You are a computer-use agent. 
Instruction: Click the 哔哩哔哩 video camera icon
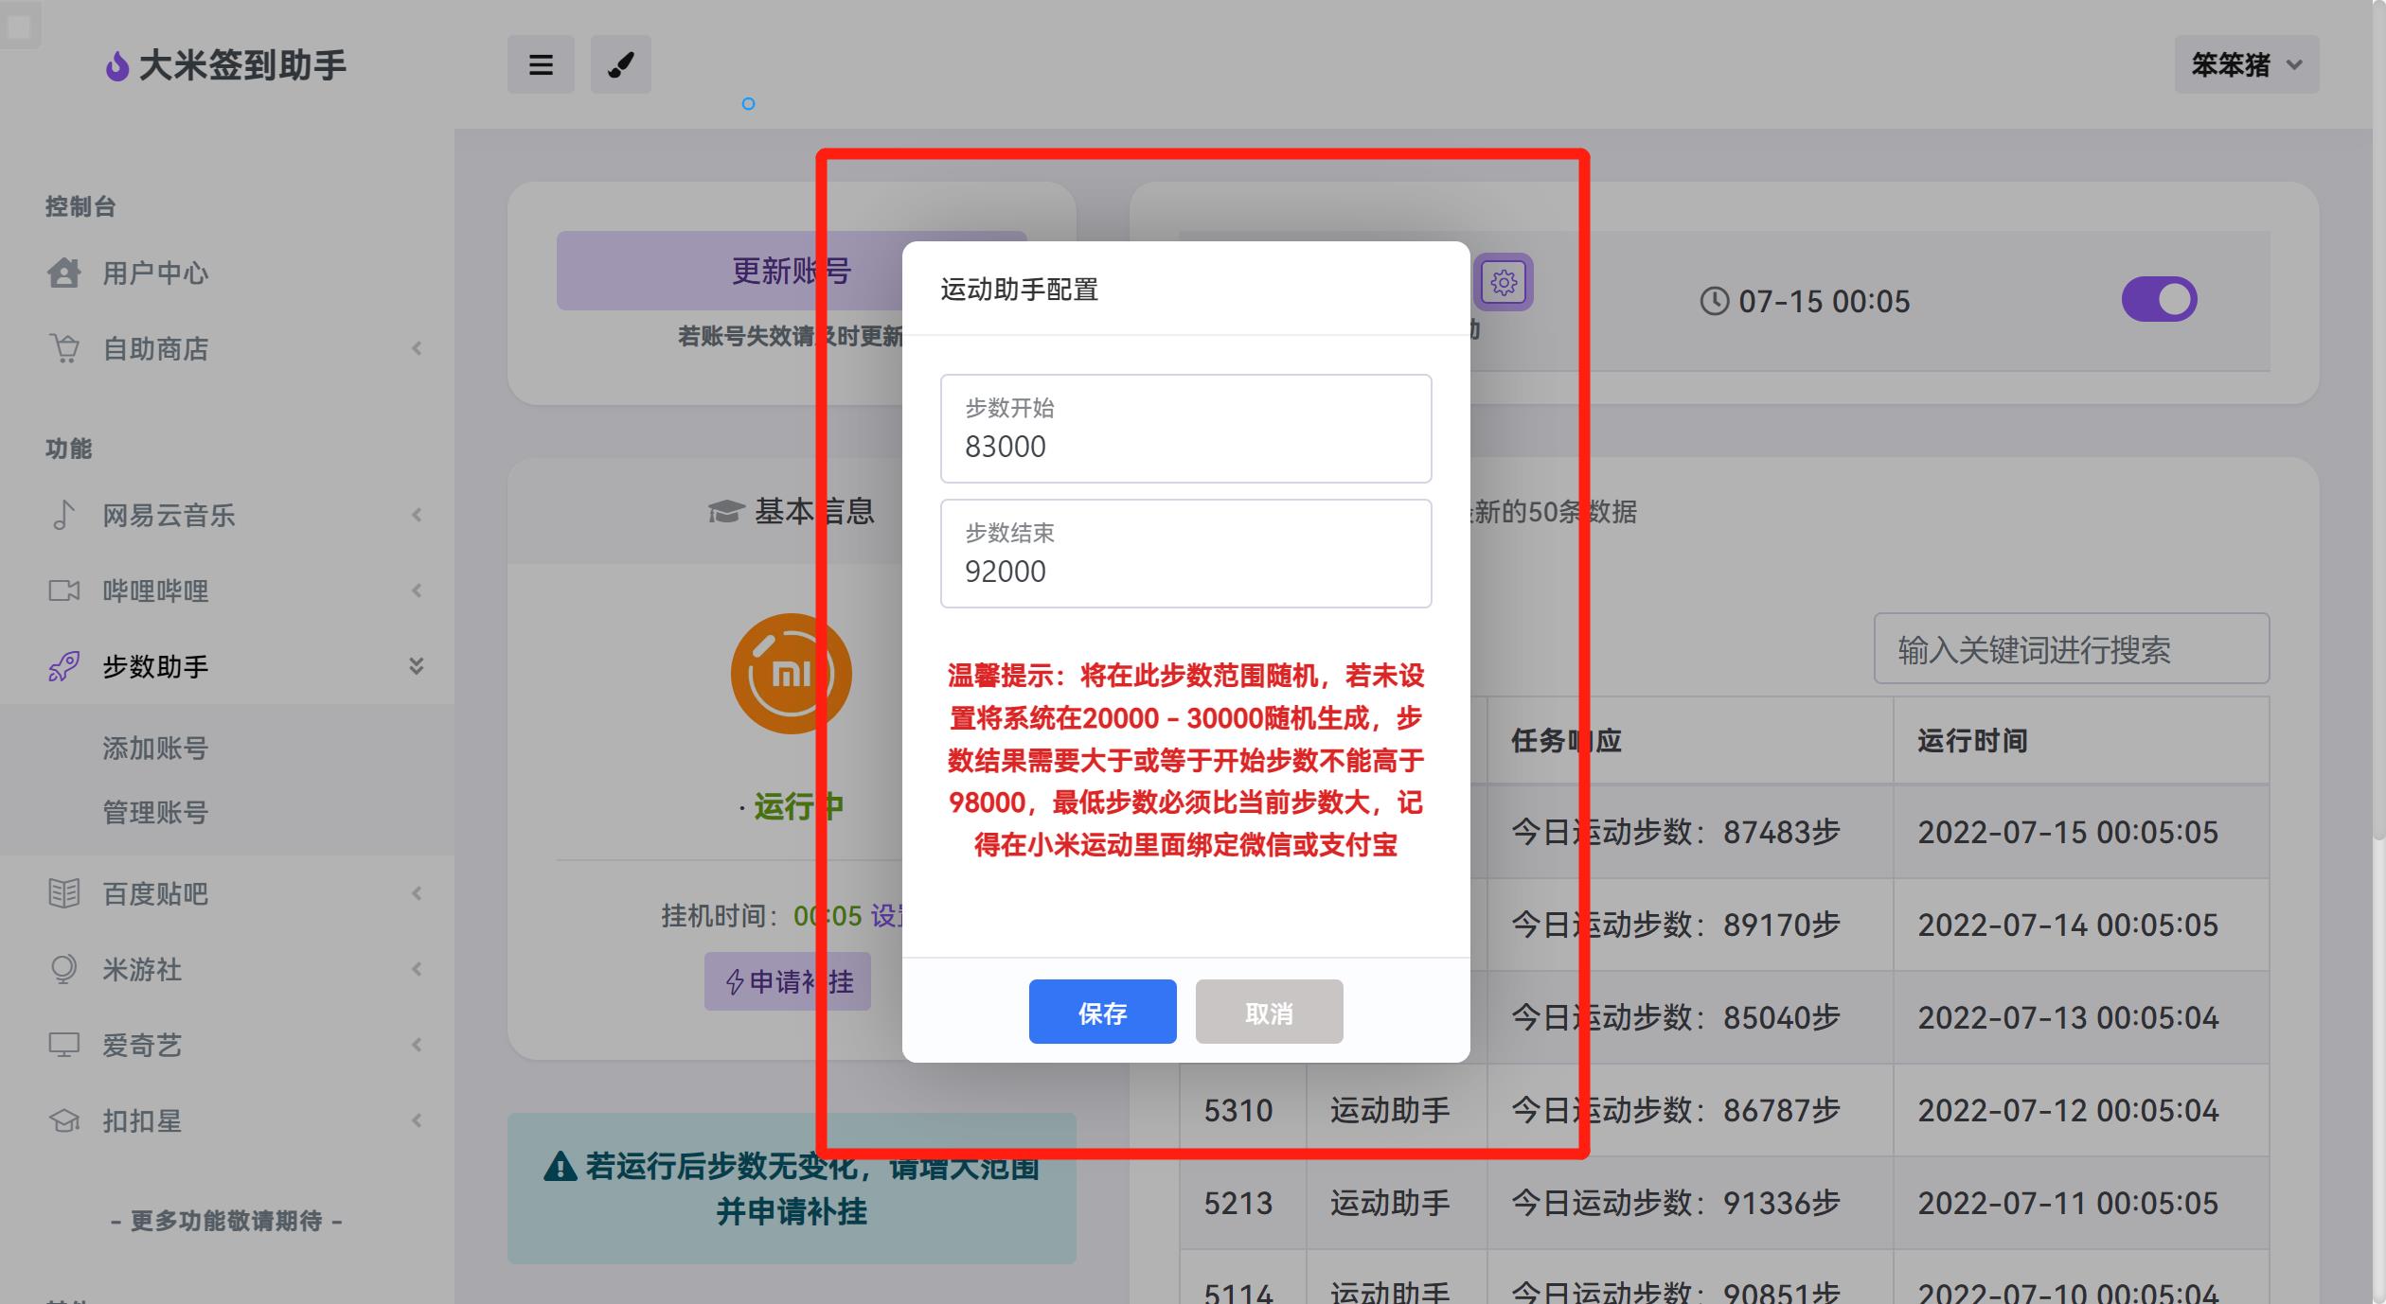click(63, 590)
